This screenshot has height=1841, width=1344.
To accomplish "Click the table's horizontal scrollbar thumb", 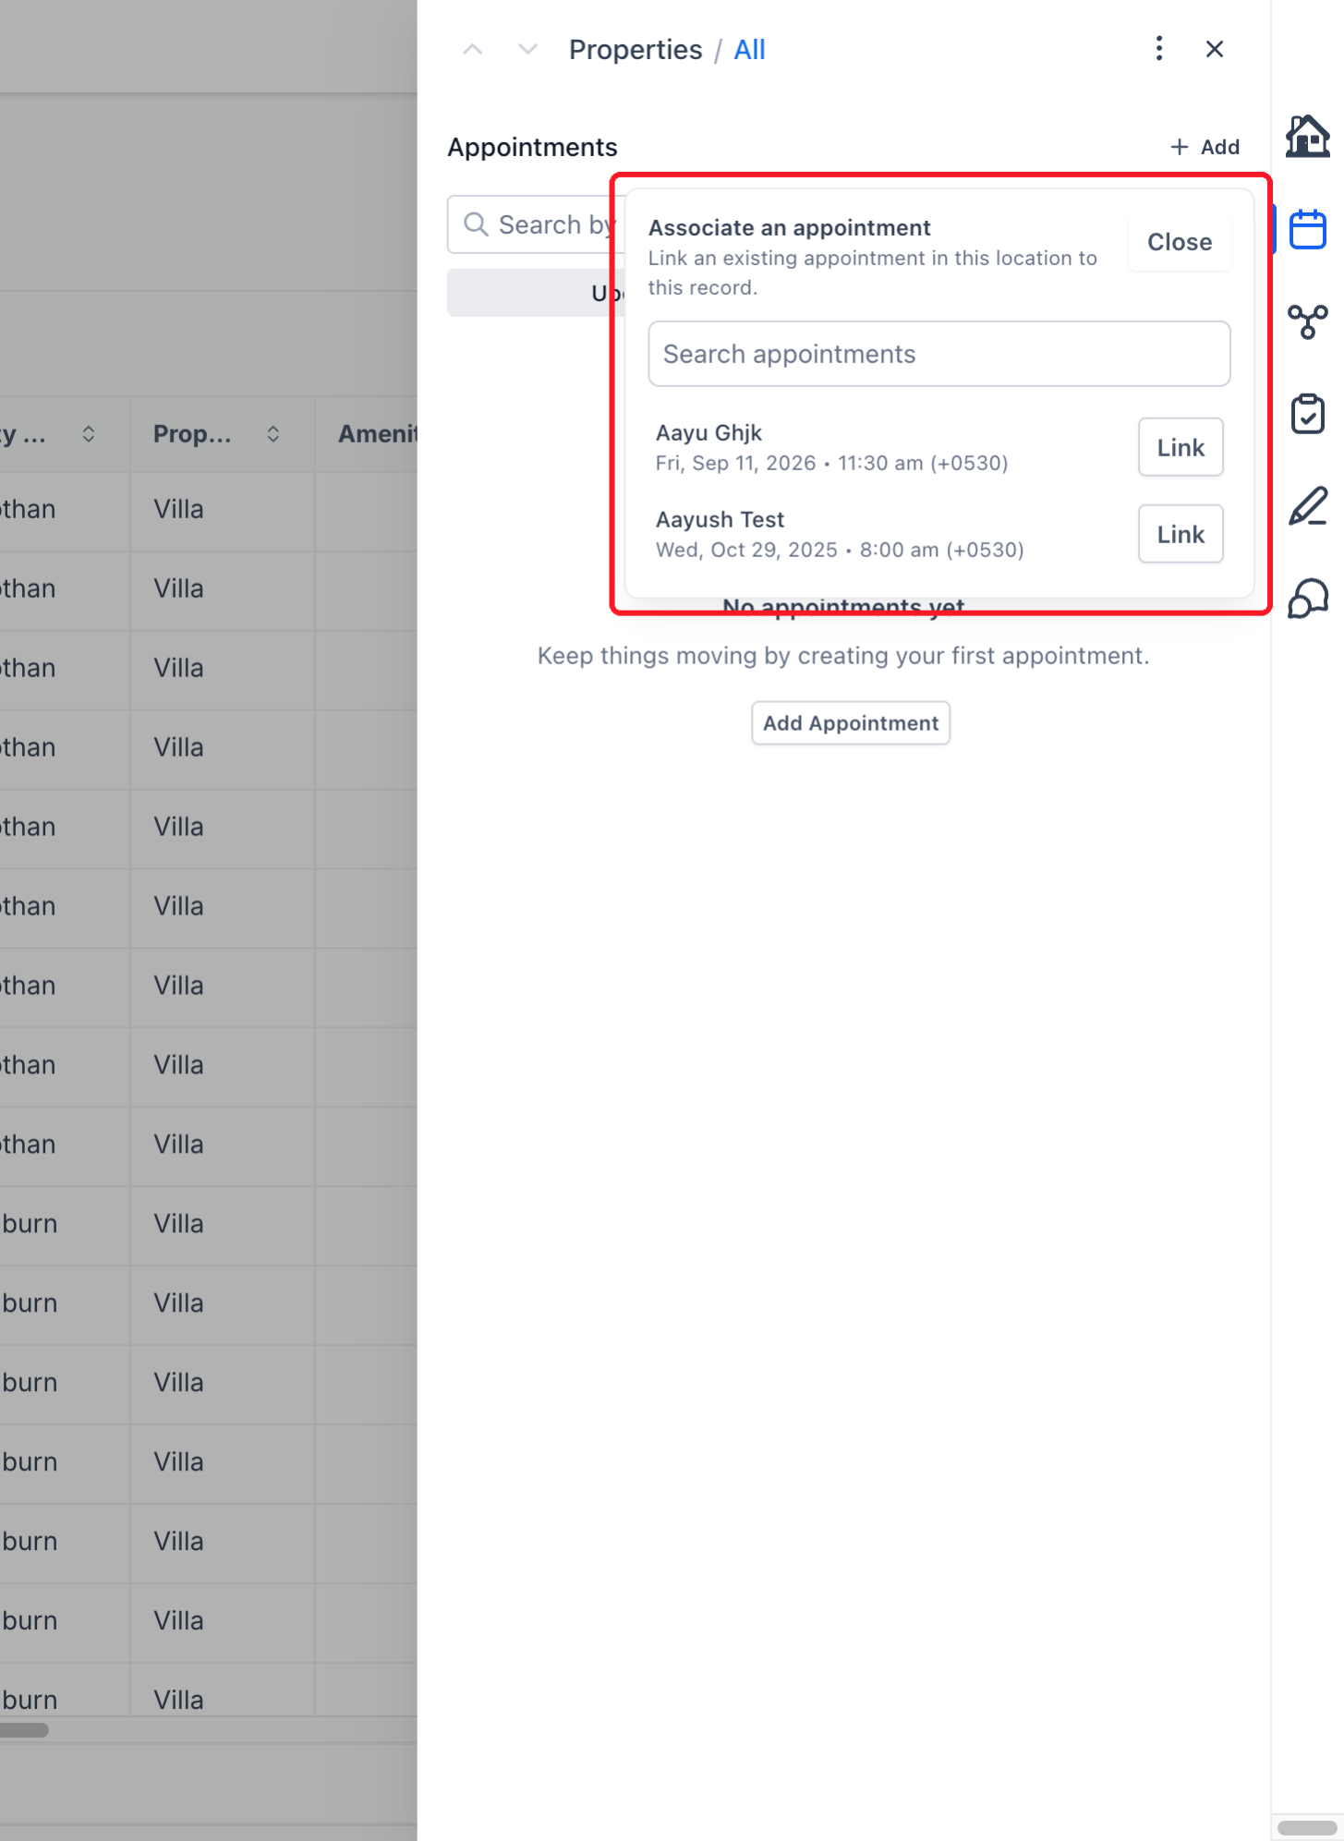I will tap(24, 1730).
